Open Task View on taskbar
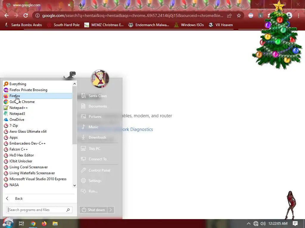The image size is (305, 228). 21,224
